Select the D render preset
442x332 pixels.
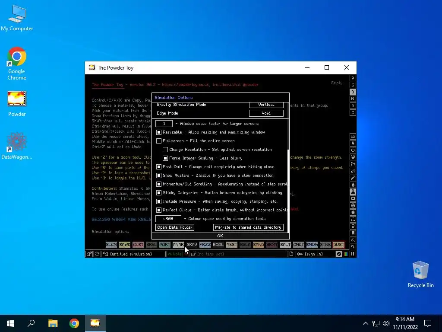[353, 92]
